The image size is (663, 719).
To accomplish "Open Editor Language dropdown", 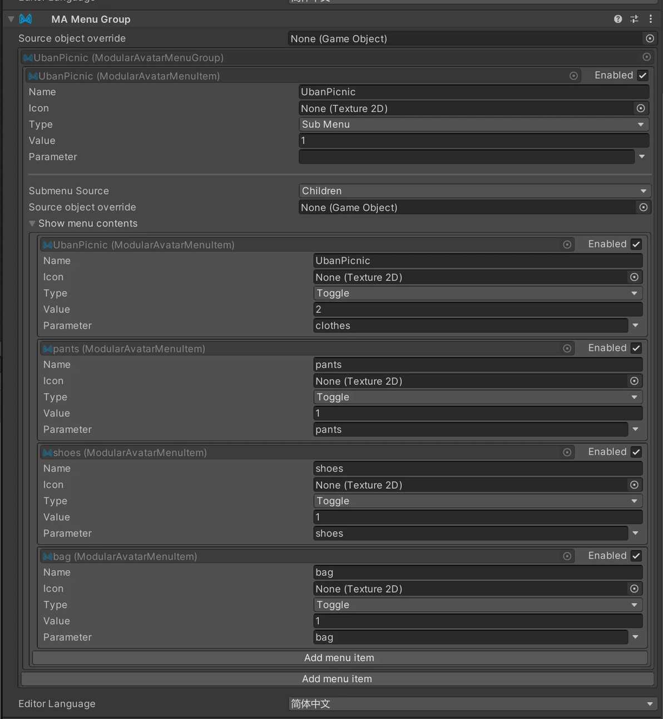I will tap(472, 703).
